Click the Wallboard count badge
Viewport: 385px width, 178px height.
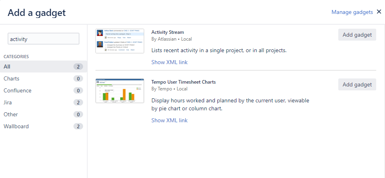[78, 126]
